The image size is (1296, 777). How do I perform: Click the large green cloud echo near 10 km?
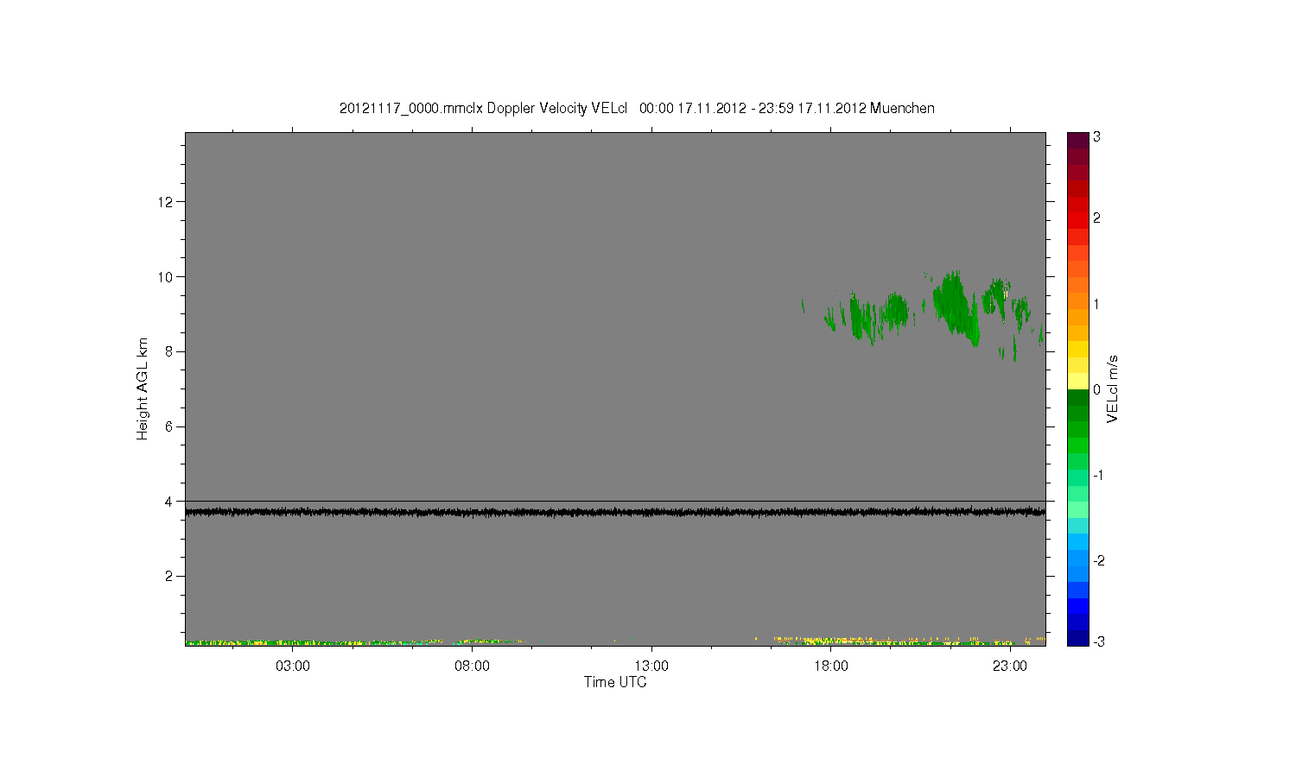click(x=956, y=306)
